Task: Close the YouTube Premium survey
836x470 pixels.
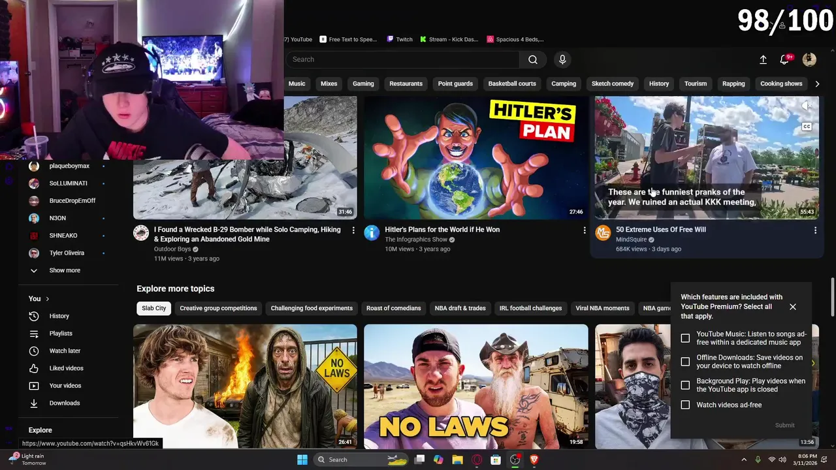Action: (x=793, y=307)
